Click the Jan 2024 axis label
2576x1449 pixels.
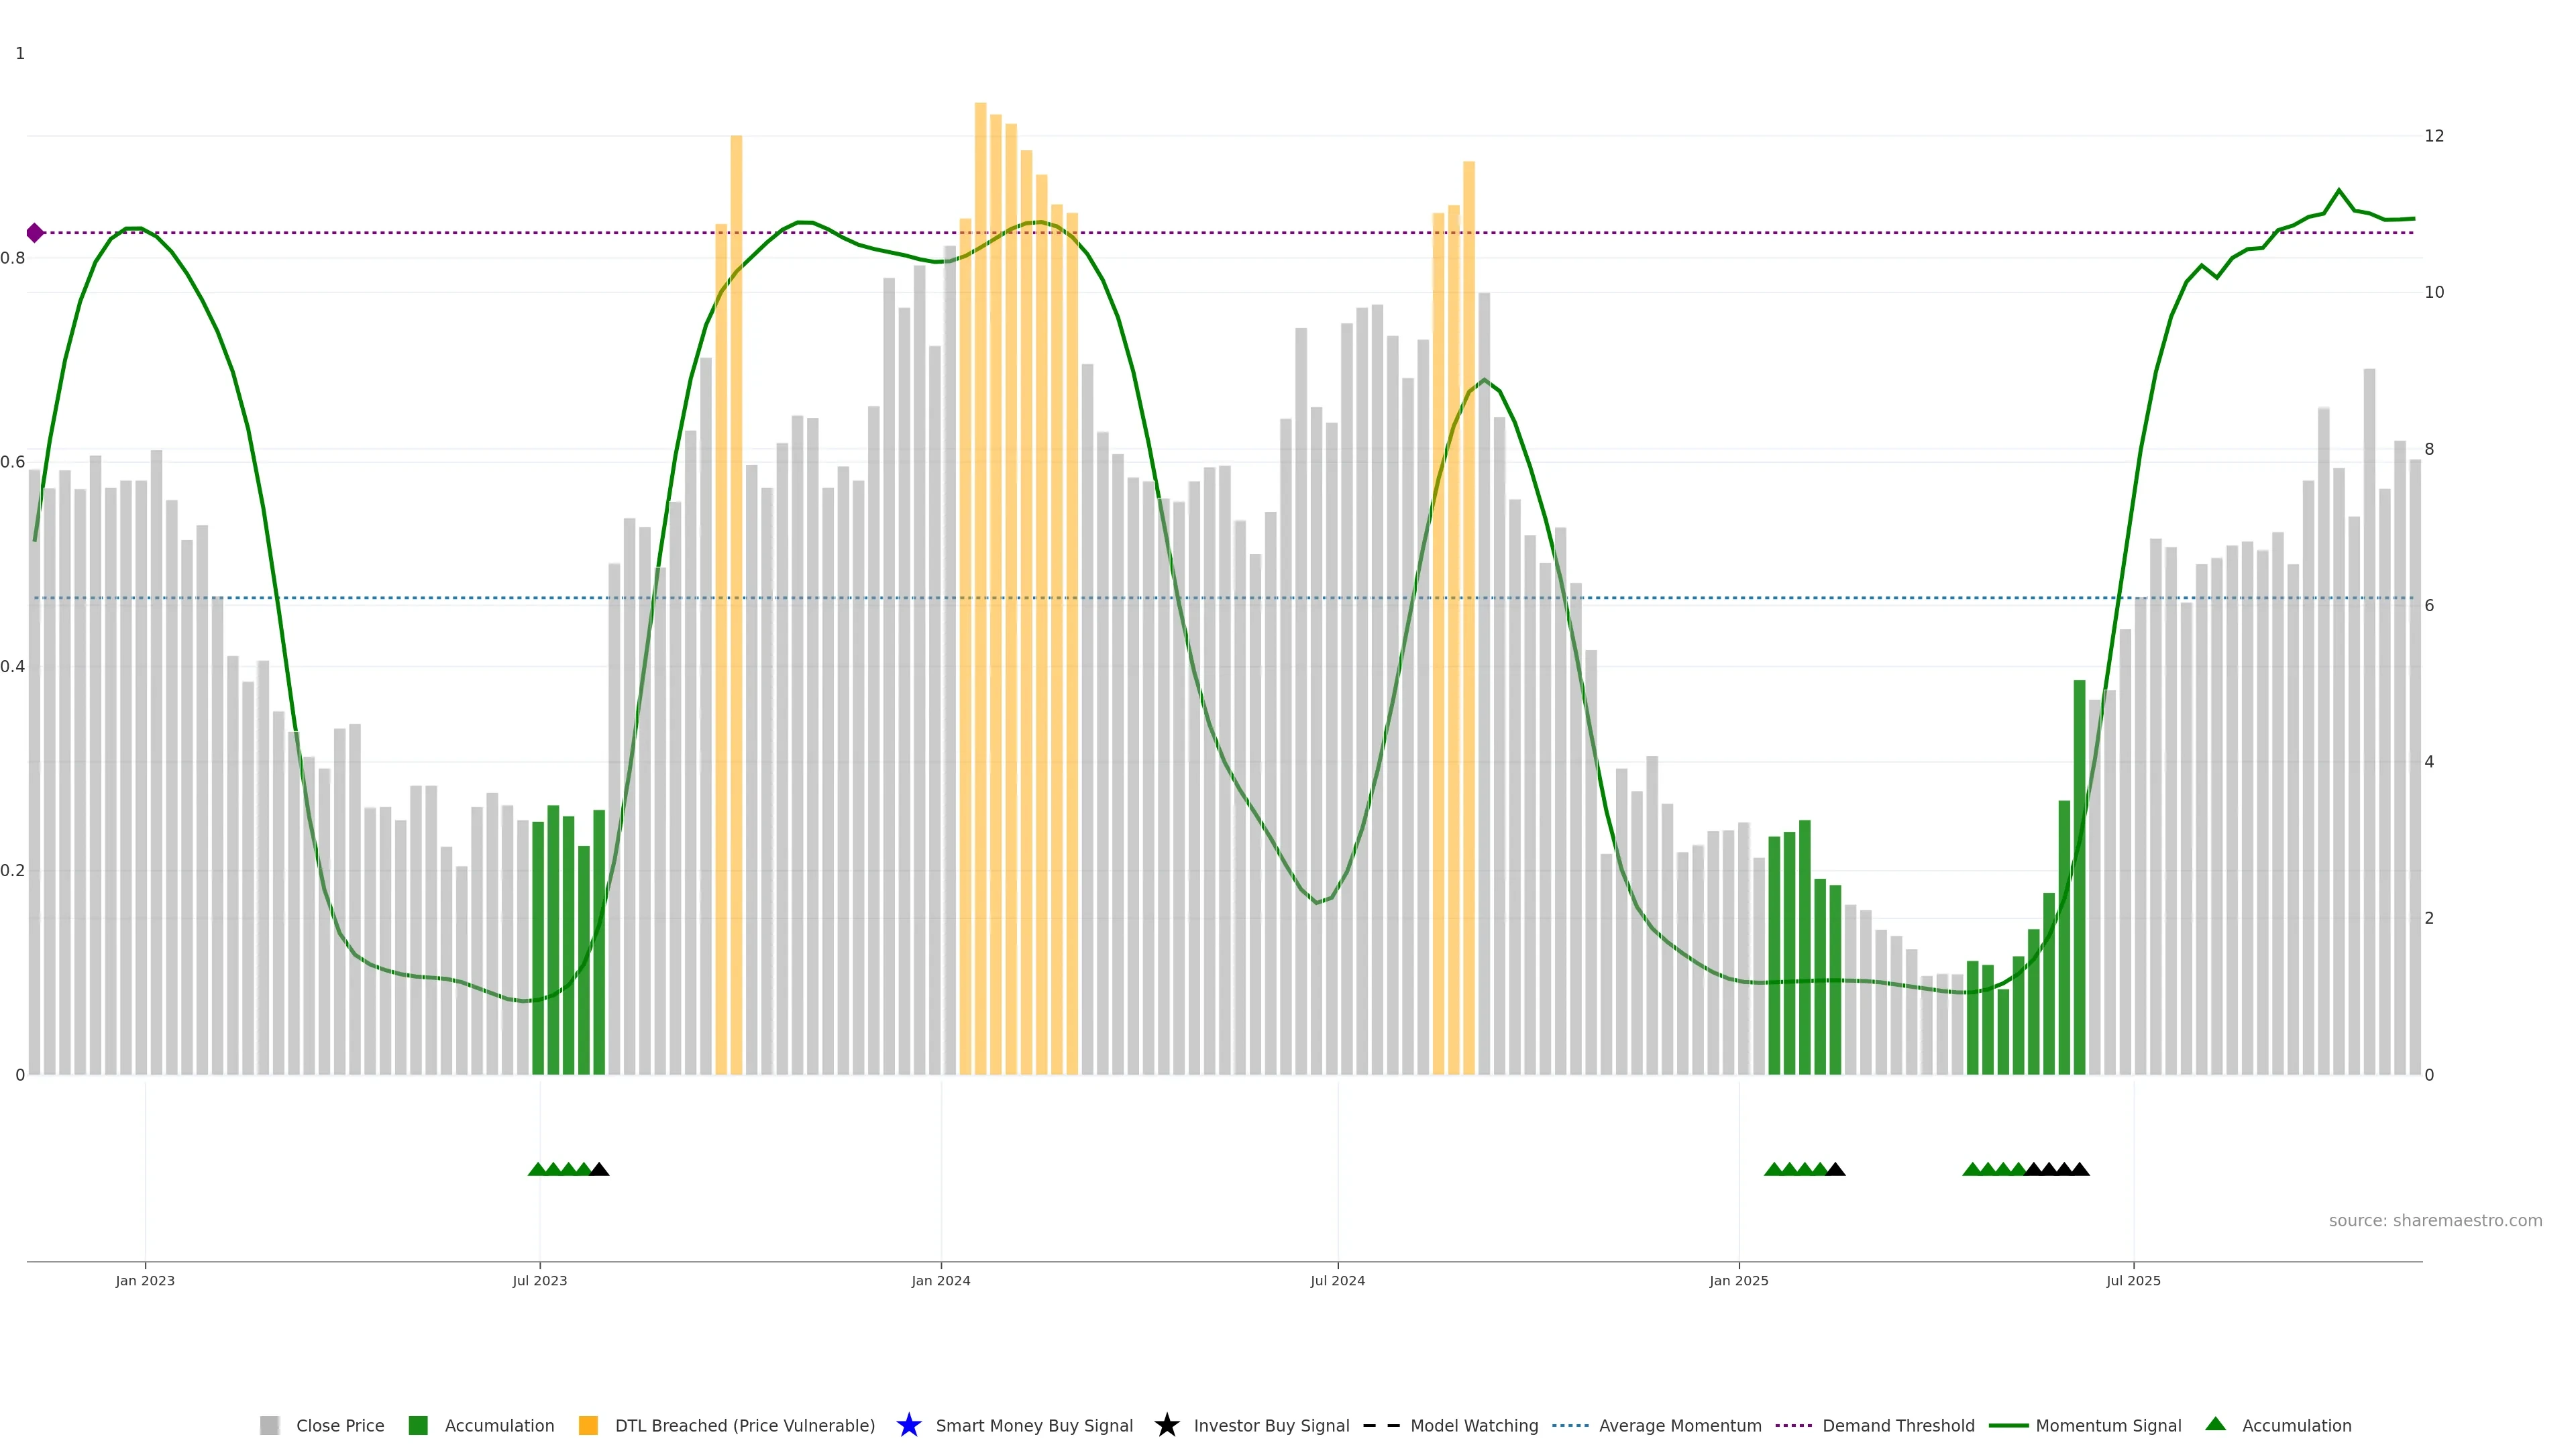click(940, 1281)
